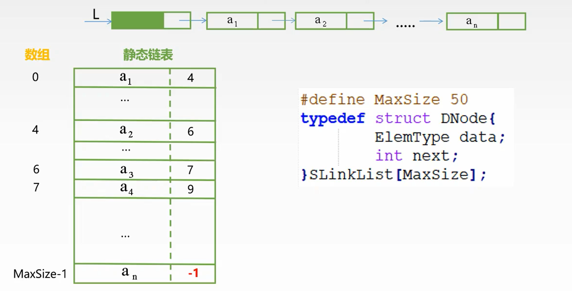Click the L head pointer label
Image resolution: width=572 pixels, height=291 pixels.
(96, 14)
